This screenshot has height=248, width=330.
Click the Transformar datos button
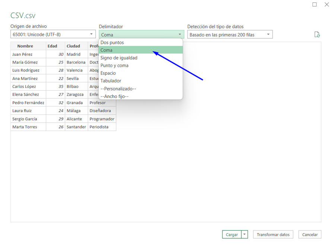click(x=273, y=234)
